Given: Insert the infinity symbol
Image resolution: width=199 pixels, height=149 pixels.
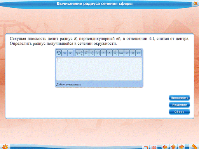Looking at the screenshot, I should (x=127, y=53).
